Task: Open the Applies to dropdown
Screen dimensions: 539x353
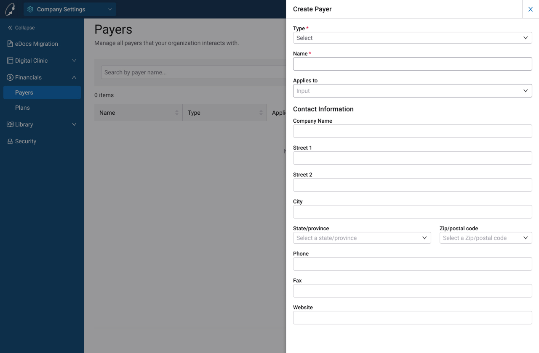Action: 413,91
